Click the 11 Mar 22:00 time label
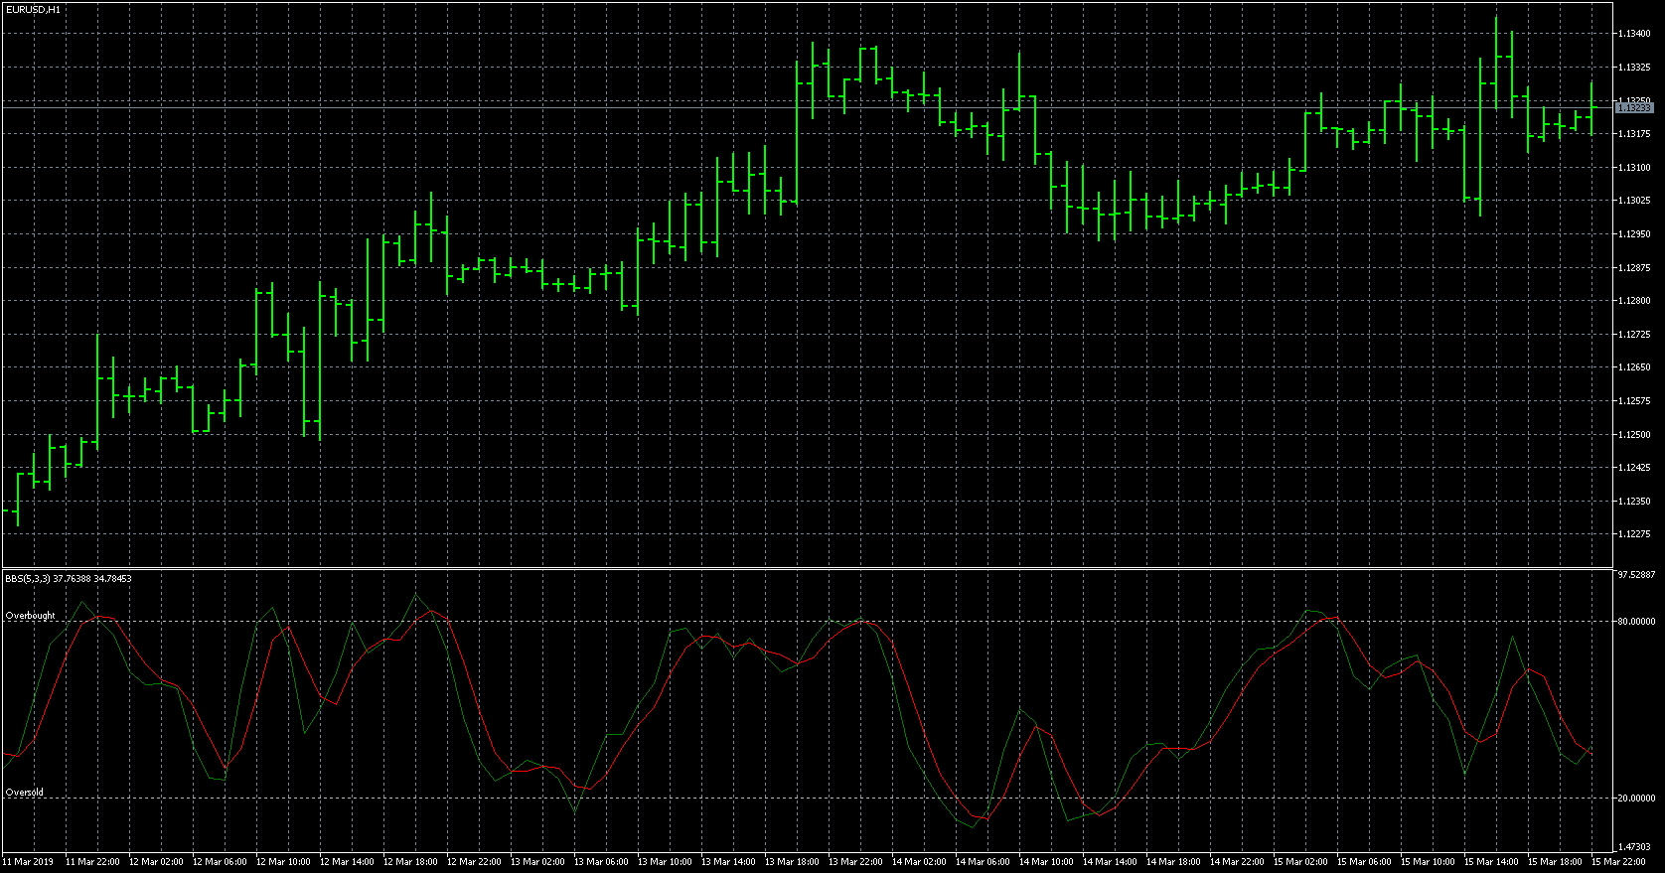 coord(92,862)
